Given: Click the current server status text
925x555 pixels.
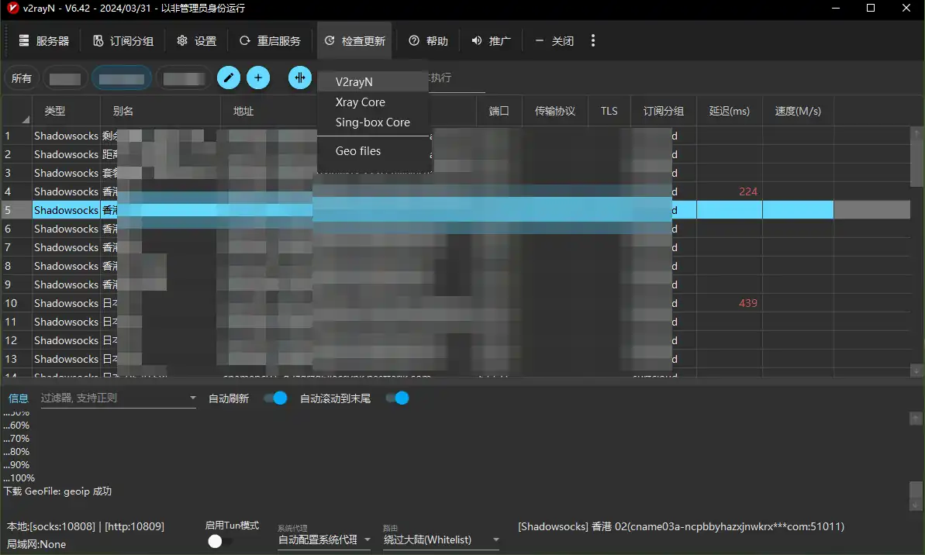Looking at the screenshot, I should tap(681, 526).
